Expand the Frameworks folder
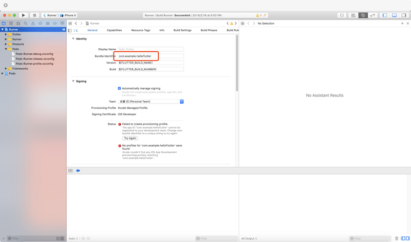Screen dimensions: 411x242 (6, 69)
